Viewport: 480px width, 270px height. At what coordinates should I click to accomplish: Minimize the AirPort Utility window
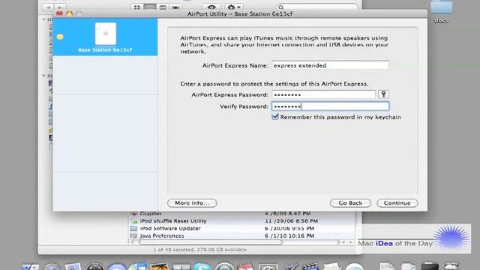(x=69, y=13)
